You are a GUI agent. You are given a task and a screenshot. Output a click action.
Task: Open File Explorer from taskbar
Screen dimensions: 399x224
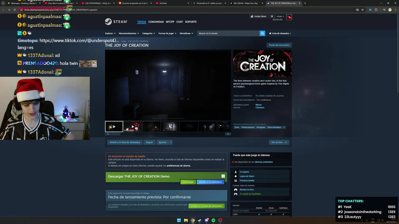coord(186,220)
